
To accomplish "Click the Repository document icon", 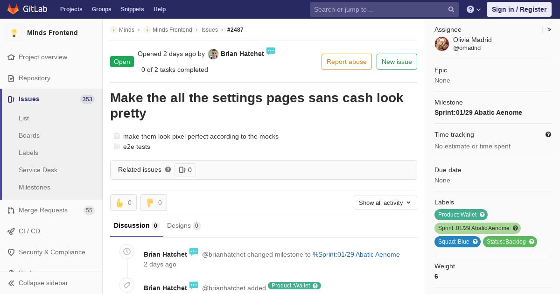I will click(x=11, y=78).
